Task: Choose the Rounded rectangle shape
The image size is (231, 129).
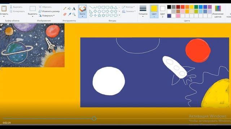Action: (108, 7)
